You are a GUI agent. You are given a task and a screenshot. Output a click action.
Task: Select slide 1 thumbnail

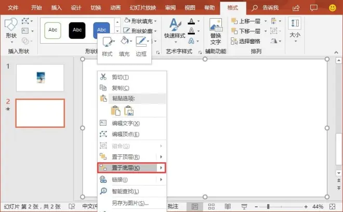tap(40, 77)
